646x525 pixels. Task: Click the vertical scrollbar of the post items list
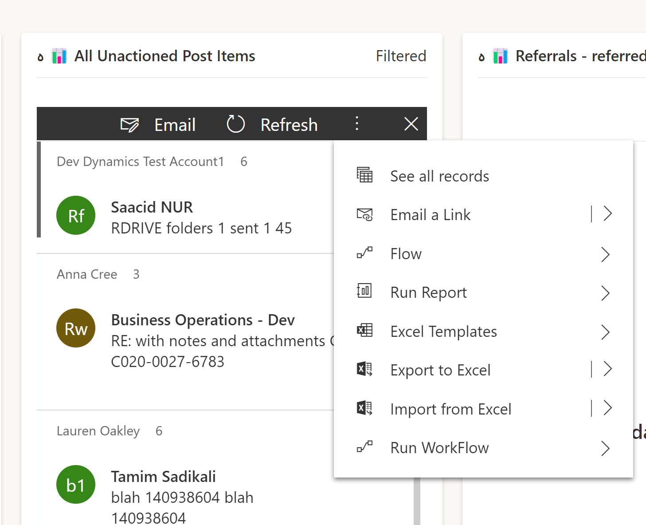417,501
